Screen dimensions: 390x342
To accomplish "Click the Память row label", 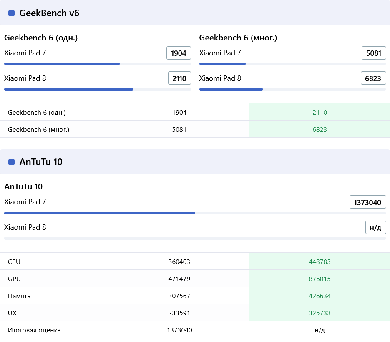I will point(19,296).
